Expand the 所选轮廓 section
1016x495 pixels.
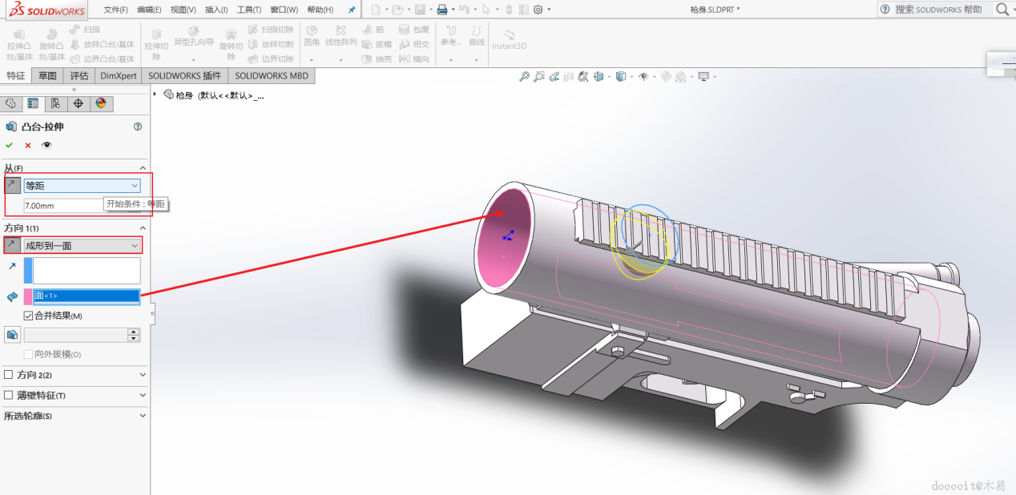[x=143, y=416]
